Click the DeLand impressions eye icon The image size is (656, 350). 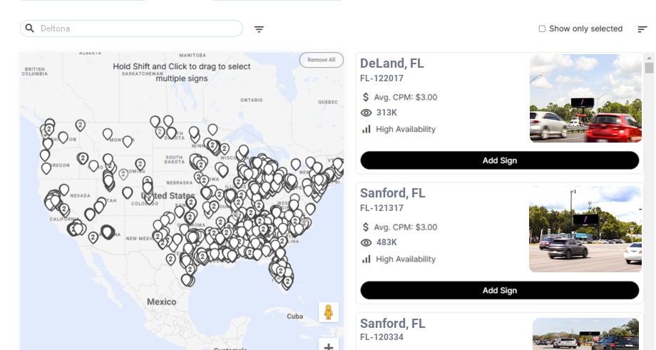pos(367,113)
